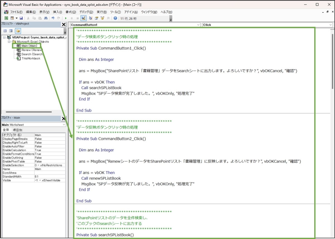335x239 pixels.
Task: Collapse the VBAProject tree node
Action: tap(4, 37)
